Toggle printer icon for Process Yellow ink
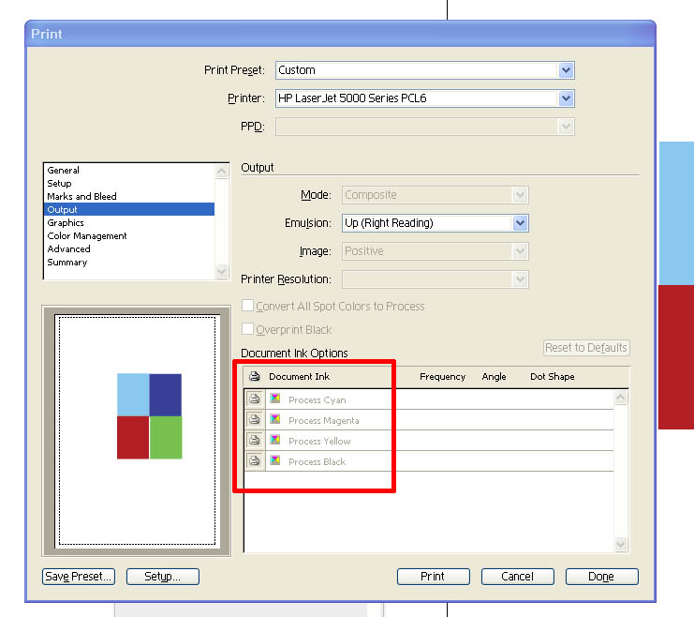This screenshot has width=694, height=617. coord(254,441)
